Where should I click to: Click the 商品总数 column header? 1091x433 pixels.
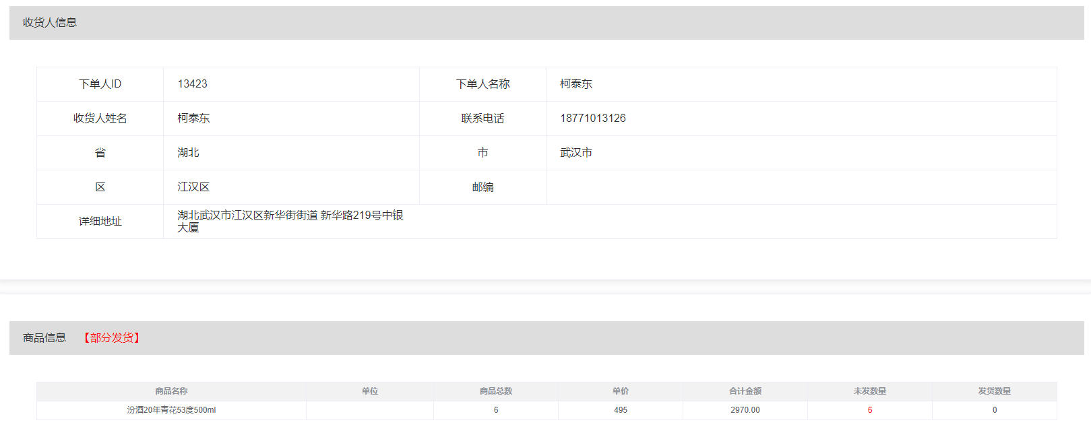496,391
